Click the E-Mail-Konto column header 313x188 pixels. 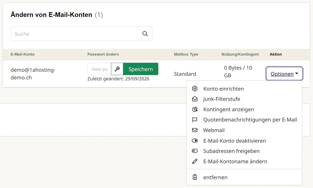pos(23,54)
